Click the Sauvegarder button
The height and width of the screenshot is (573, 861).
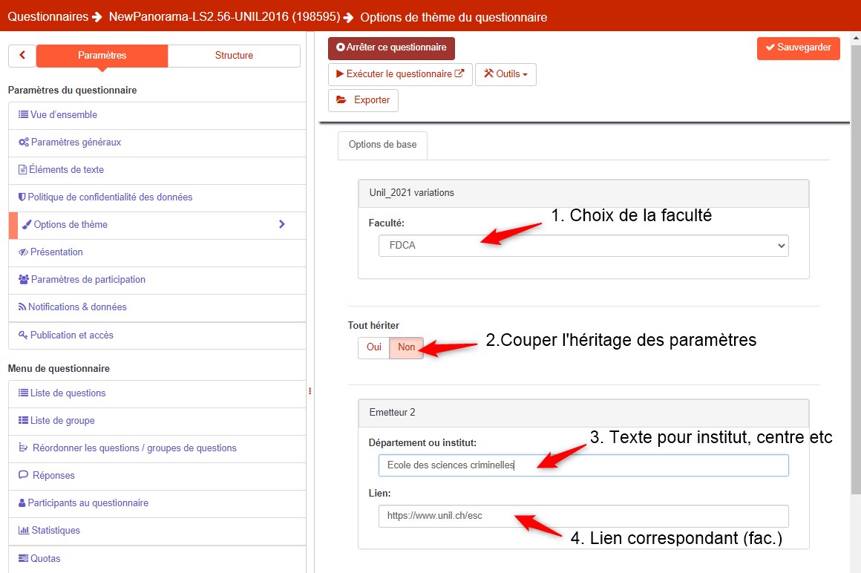[x=798, y=48]
